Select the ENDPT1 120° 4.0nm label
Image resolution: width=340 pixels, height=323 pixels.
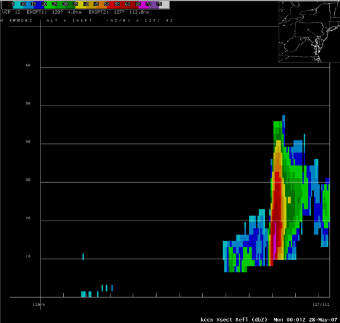[54, 12]
